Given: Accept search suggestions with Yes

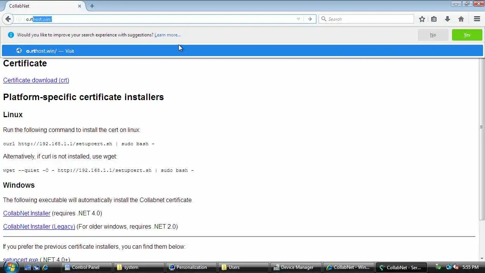Looking at the screenshot, I should tap(467, 35).
